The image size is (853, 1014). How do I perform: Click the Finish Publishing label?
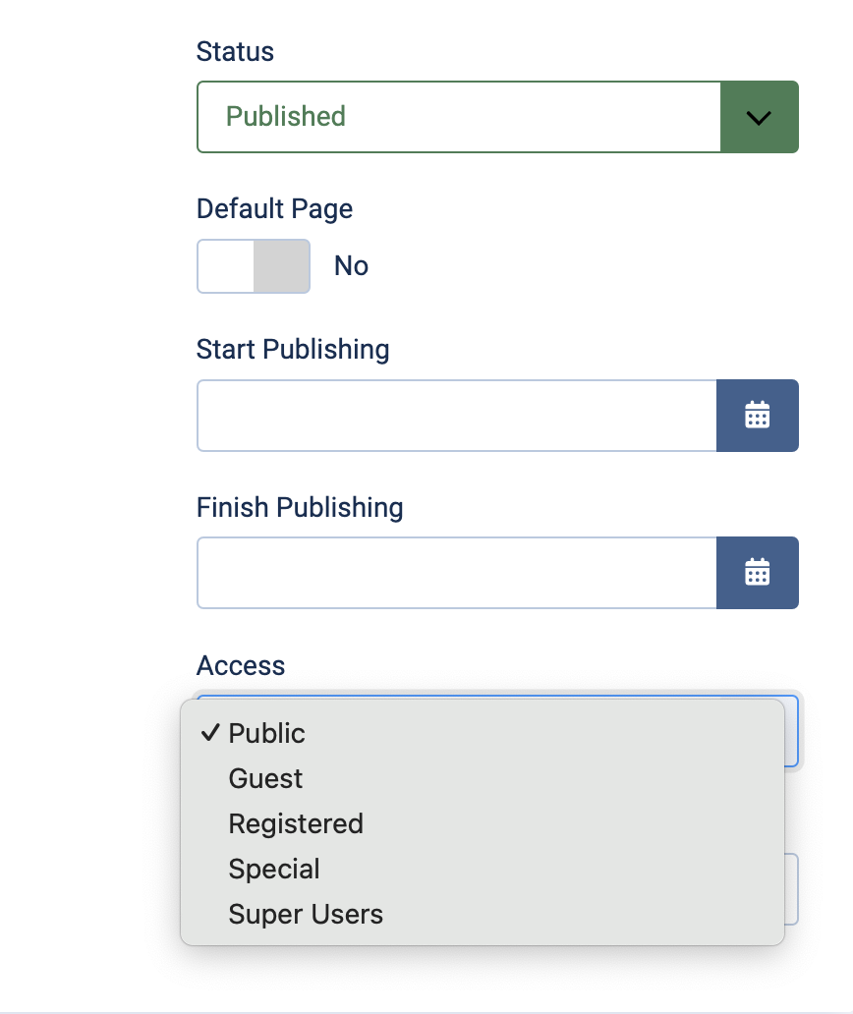pos(300,508)
